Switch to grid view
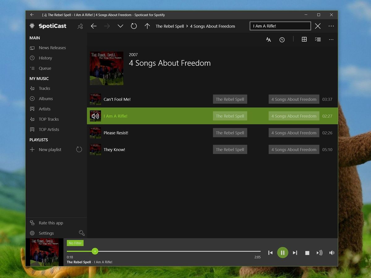The image size is (371, 278). pyautogui.click(x=304, y=40)
